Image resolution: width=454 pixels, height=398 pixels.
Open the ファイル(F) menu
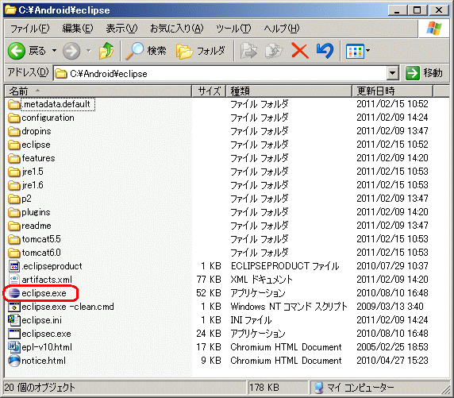point(30,29)
